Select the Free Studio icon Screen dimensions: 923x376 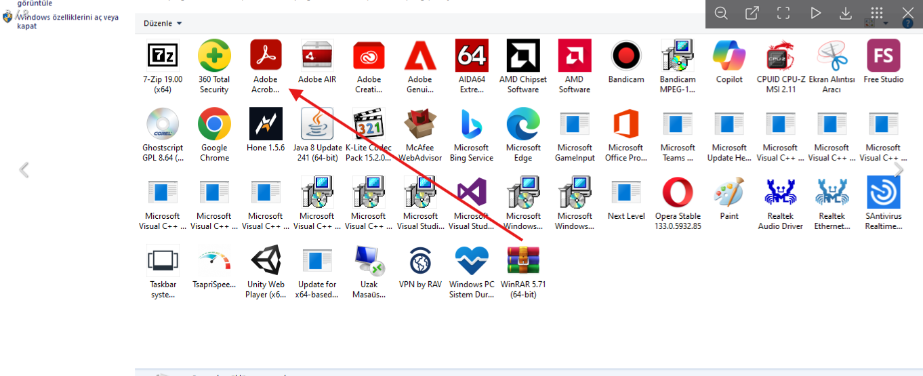[x=884, y=56]
